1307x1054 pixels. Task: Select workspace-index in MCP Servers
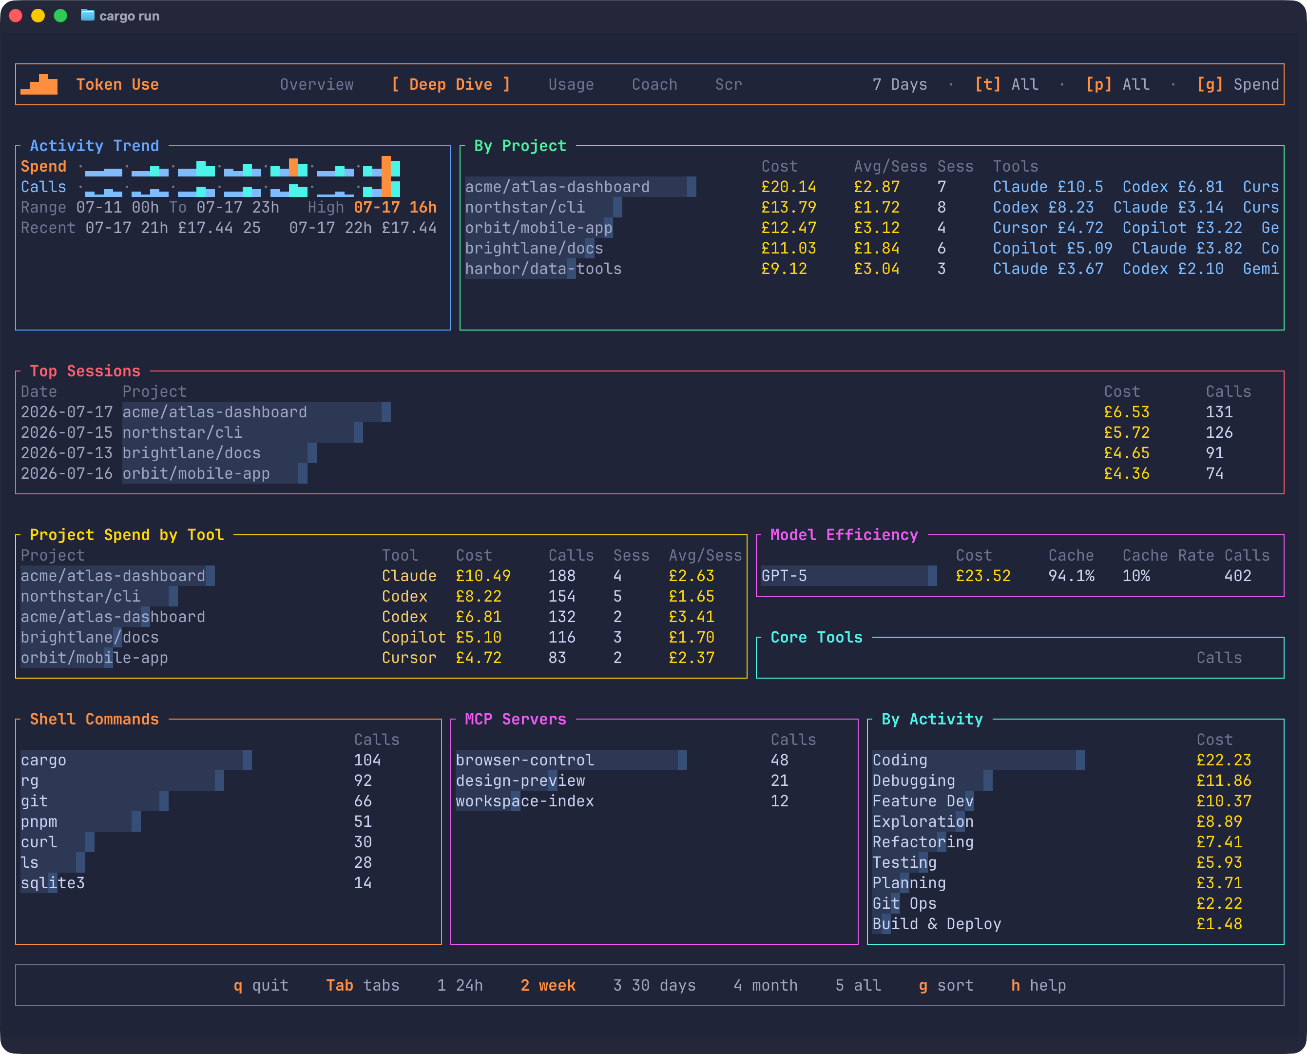(x=654, y=801)
